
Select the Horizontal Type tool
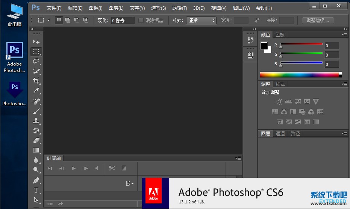[x=36, y=190]
